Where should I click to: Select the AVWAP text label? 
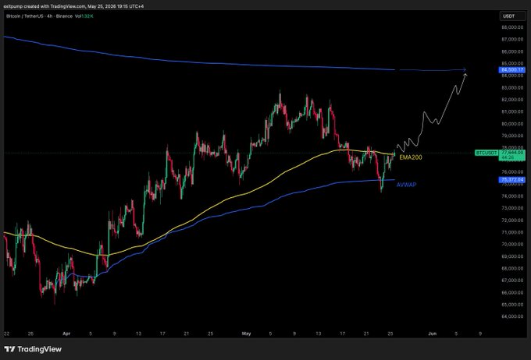point(406,185)
